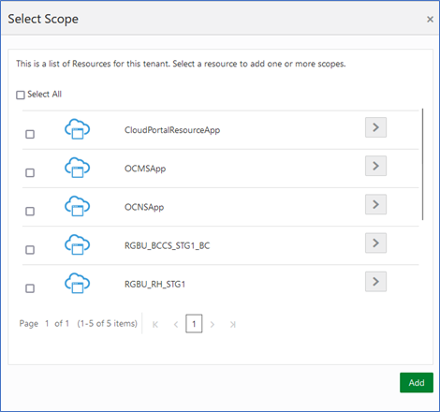Viewport: 440px width, 412px height.
Task: Click the RGBU_RH_STG1 cloud icon
Action: coord(77,283)
